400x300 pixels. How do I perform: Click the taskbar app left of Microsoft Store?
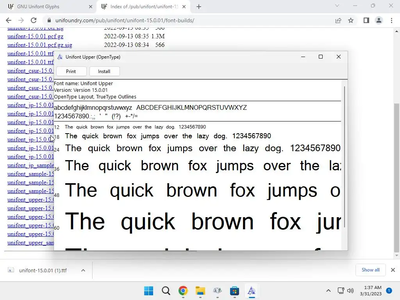217,291
